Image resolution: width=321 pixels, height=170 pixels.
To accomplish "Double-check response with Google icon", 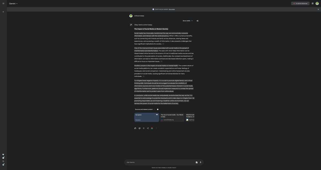I will coord(152,128).
